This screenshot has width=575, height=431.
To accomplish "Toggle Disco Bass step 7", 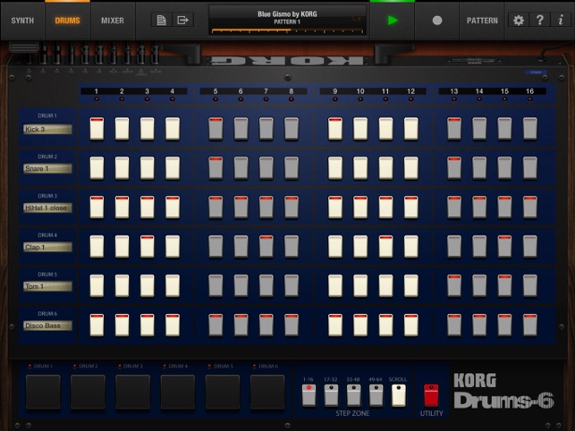I will (266, 325).
